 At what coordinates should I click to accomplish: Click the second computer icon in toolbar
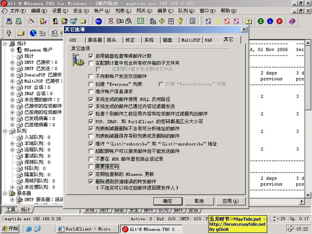coord(19,21)
